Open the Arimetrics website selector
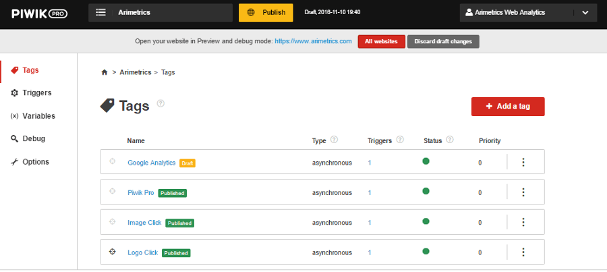This screenshot has height=272, width=607. (x=161, y=12)
